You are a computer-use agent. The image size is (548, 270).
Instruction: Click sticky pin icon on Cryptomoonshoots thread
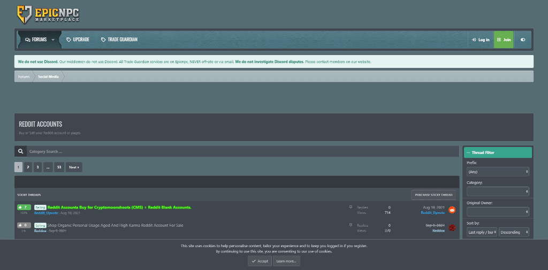click(351, 207)
